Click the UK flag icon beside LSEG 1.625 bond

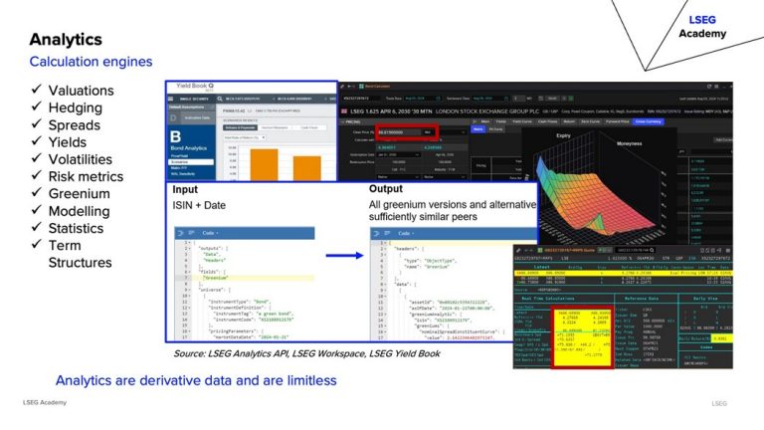[344, 111]
